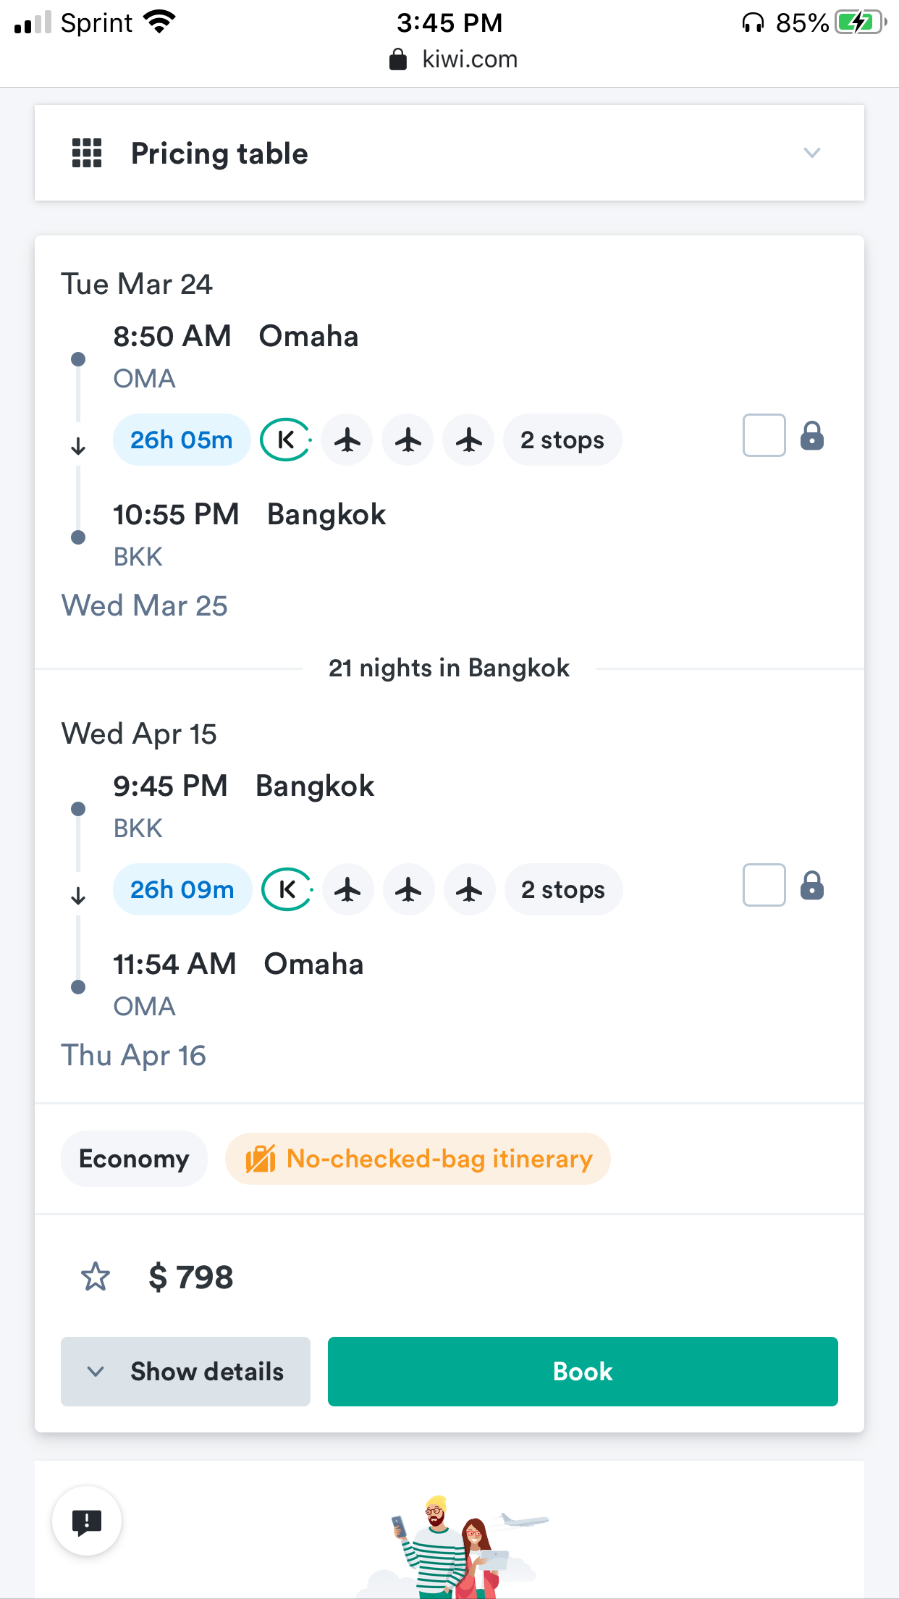Click first airplane icon on outbound flight
Image resolution: width=899 pixels, height=1599 pixels.
[x=347, y=440]
